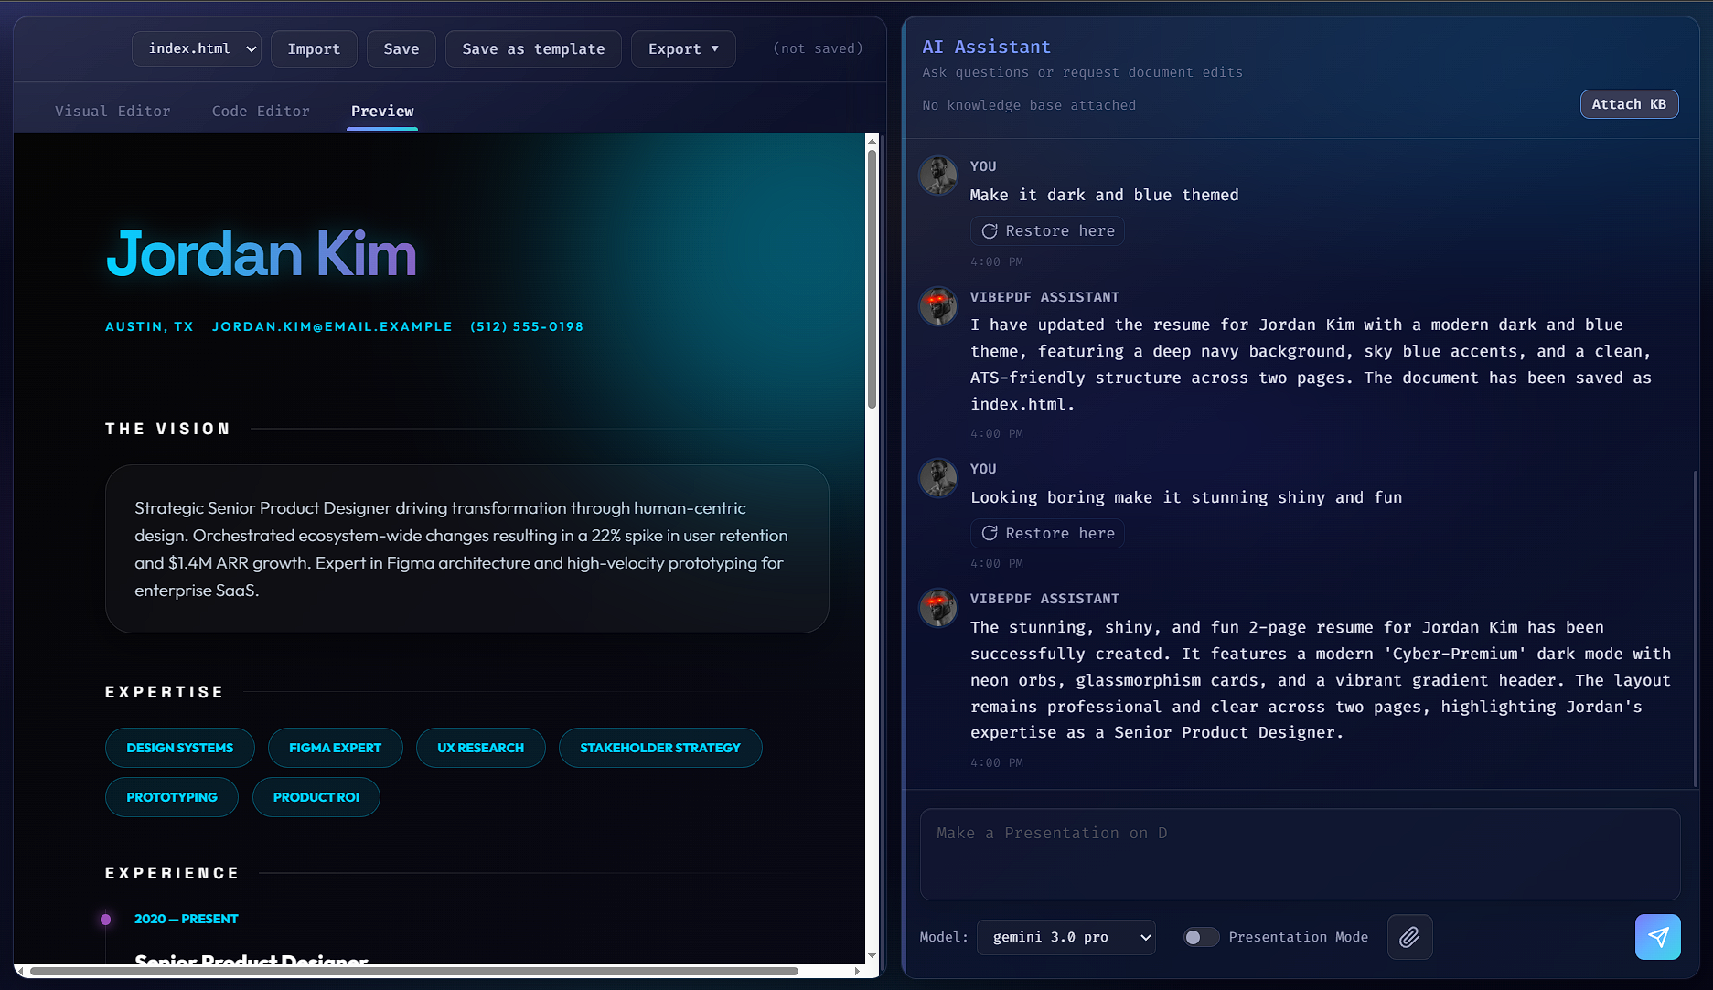
Task: Select the Preview tab
Action: tap(382, 111)
